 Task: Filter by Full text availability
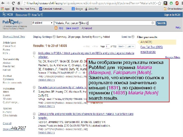click(x=7, y=70)
